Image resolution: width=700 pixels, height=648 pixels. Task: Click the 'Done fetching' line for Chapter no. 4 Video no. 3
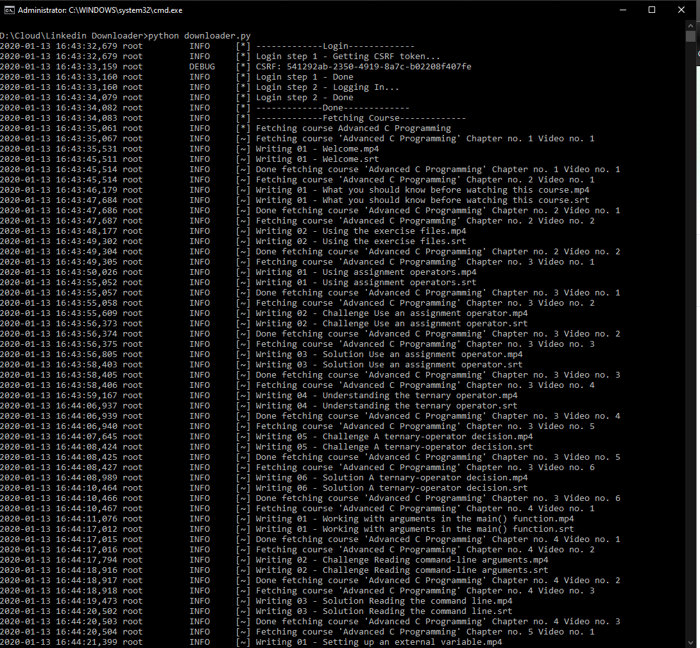[438, 622]
